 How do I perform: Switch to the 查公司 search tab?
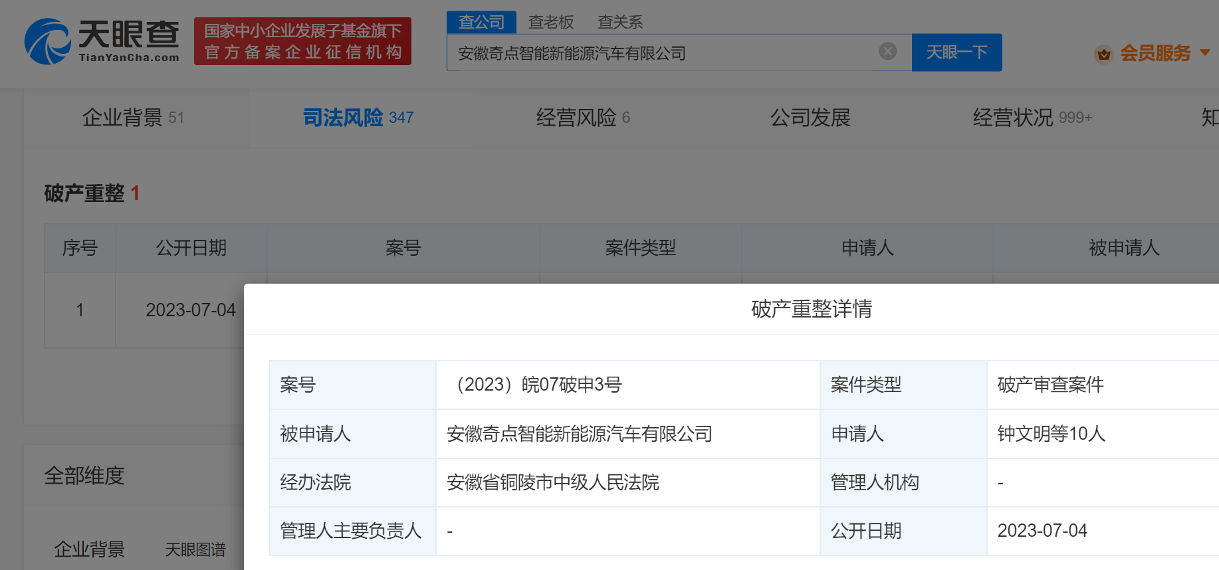[x=481, y=22]
